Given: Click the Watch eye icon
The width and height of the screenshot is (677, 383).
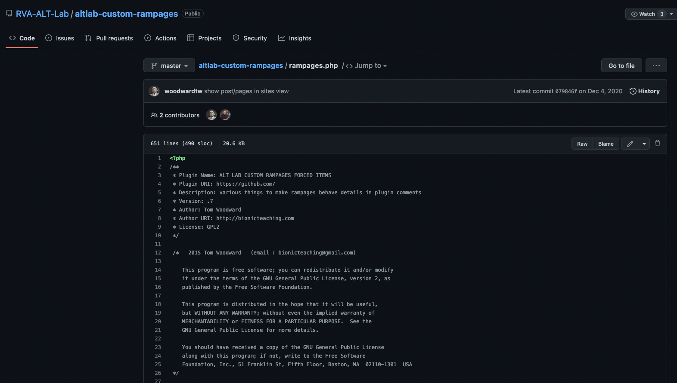Looking at the screenshot, I should click(634, 14).
